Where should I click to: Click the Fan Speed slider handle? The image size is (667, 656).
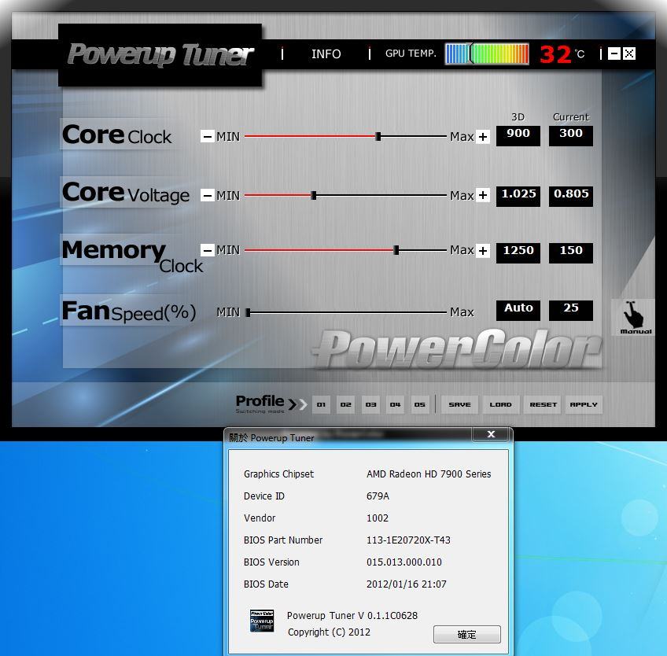click(248, 313)
